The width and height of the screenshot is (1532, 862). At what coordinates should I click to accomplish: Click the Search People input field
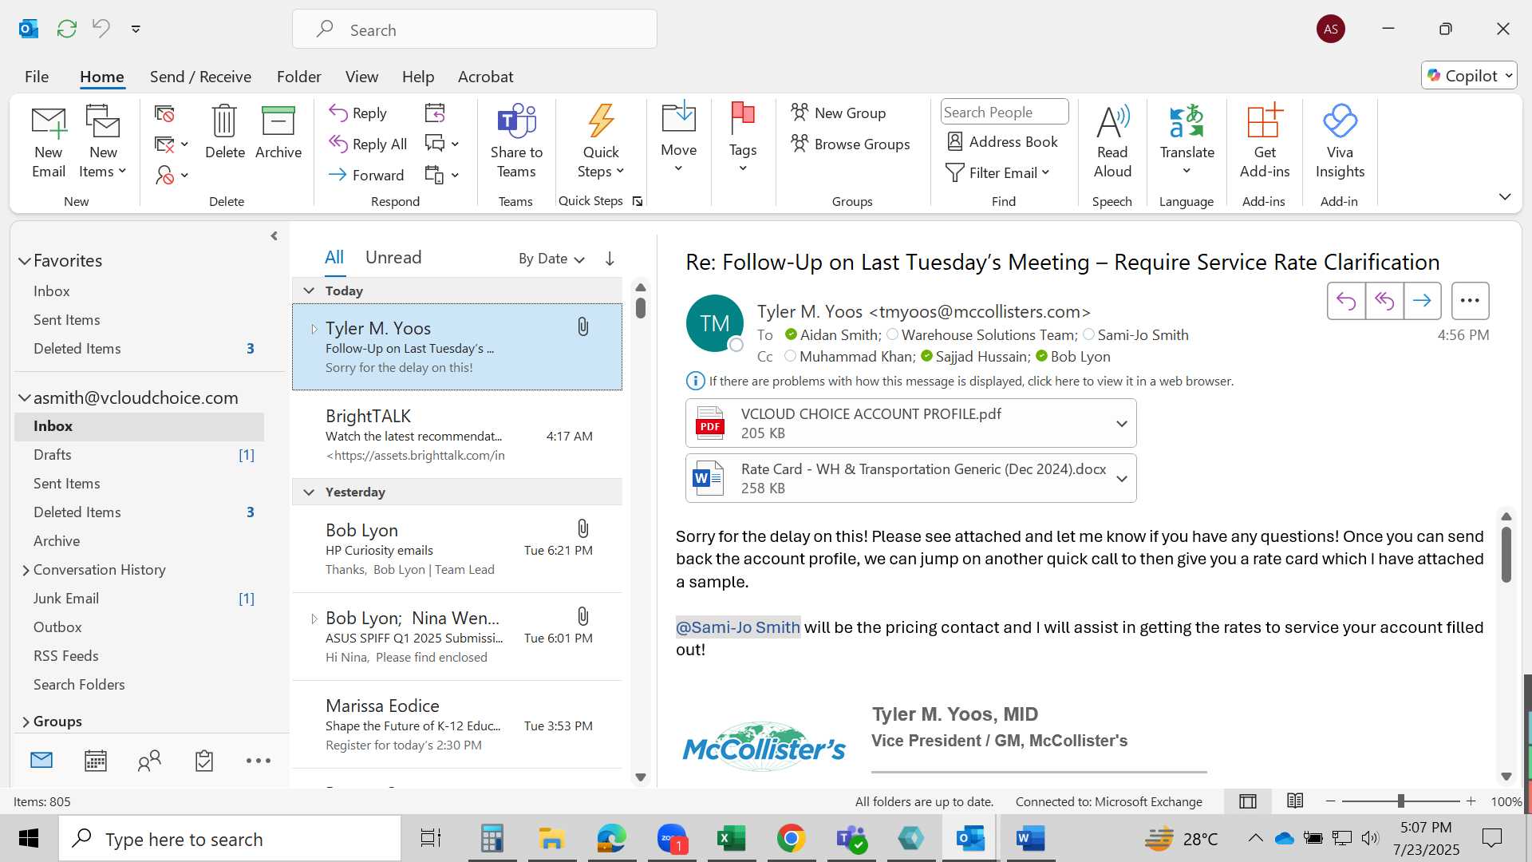click(1005, 112)
